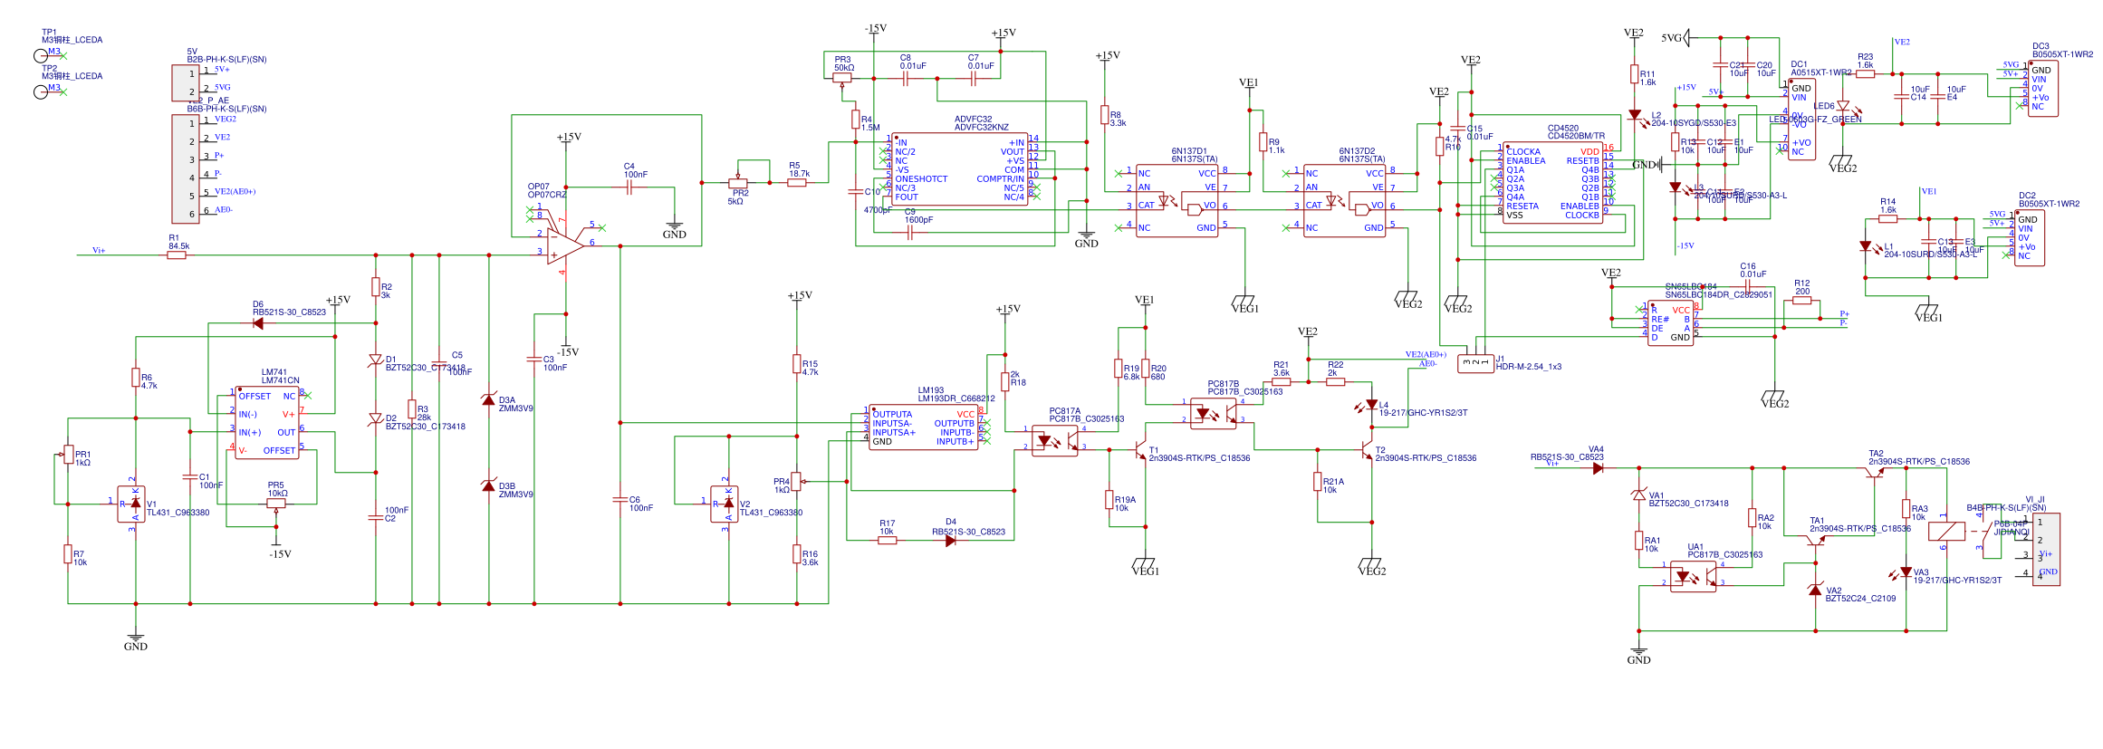This screenshot has width=2103, height=749.
Task: Click the SN65LBC184DR_C2829051 part name text
Action: click(1719, 294)
